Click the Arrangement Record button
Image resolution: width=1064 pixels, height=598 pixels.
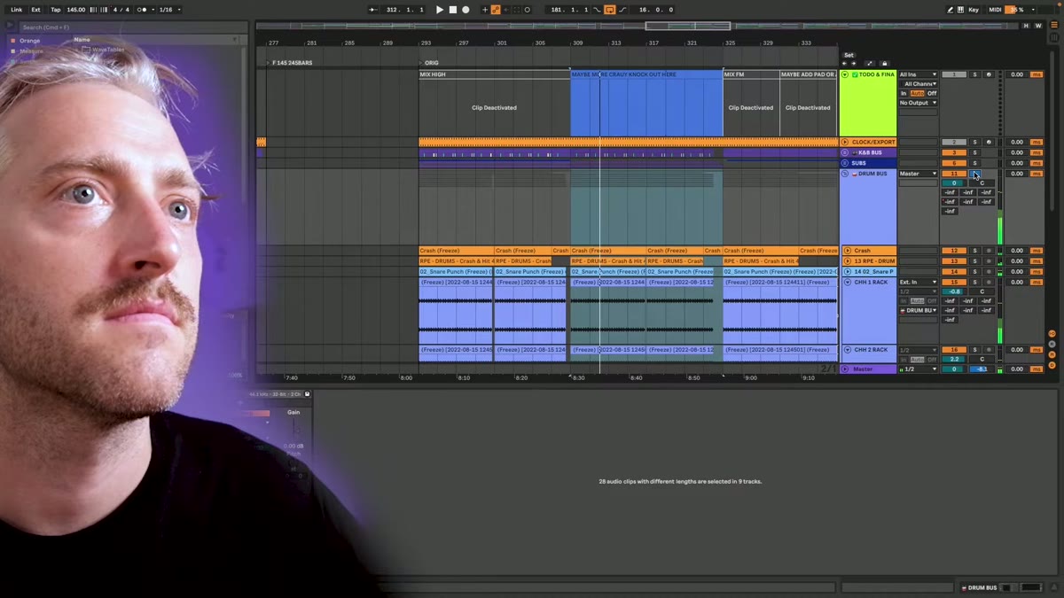point(465,10)
